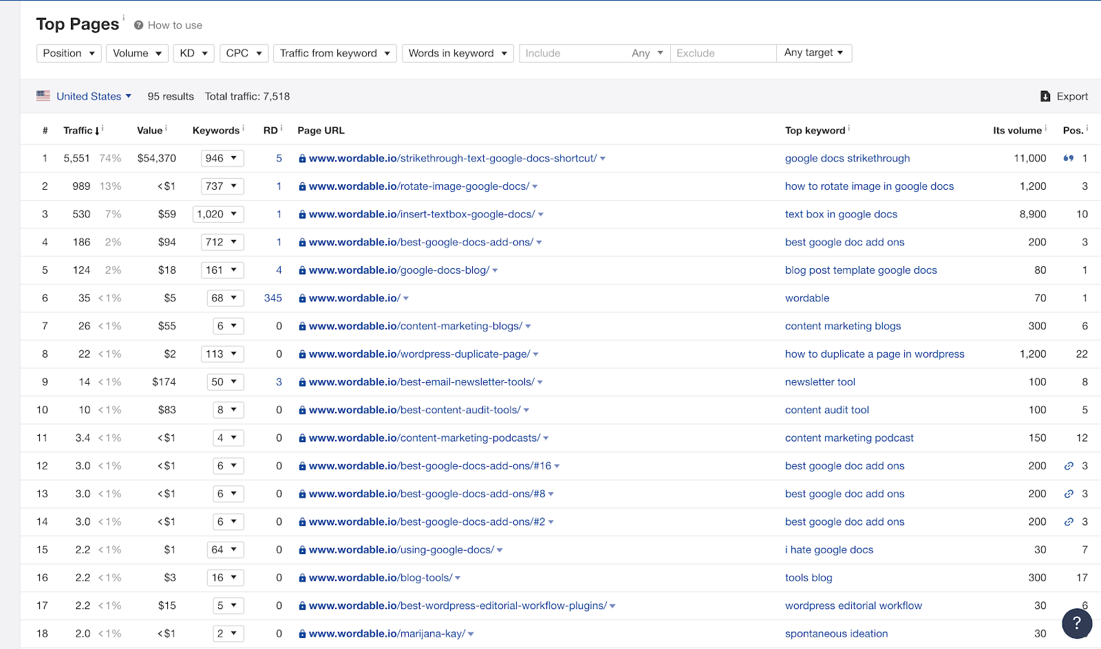Open the KD filter dropdown

(x=193, y=53)
